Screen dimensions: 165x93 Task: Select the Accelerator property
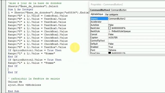99,22
